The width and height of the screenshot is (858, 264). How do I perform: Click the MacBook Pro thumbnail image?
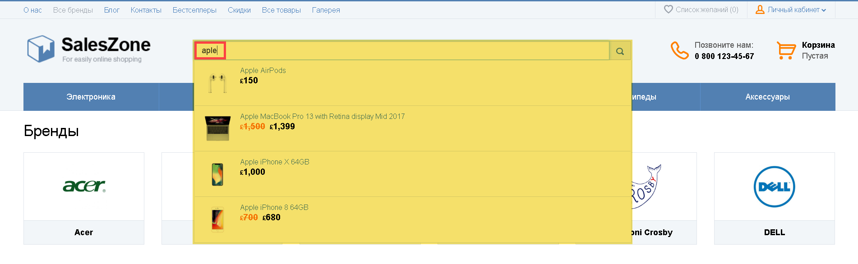coord(217,128)
